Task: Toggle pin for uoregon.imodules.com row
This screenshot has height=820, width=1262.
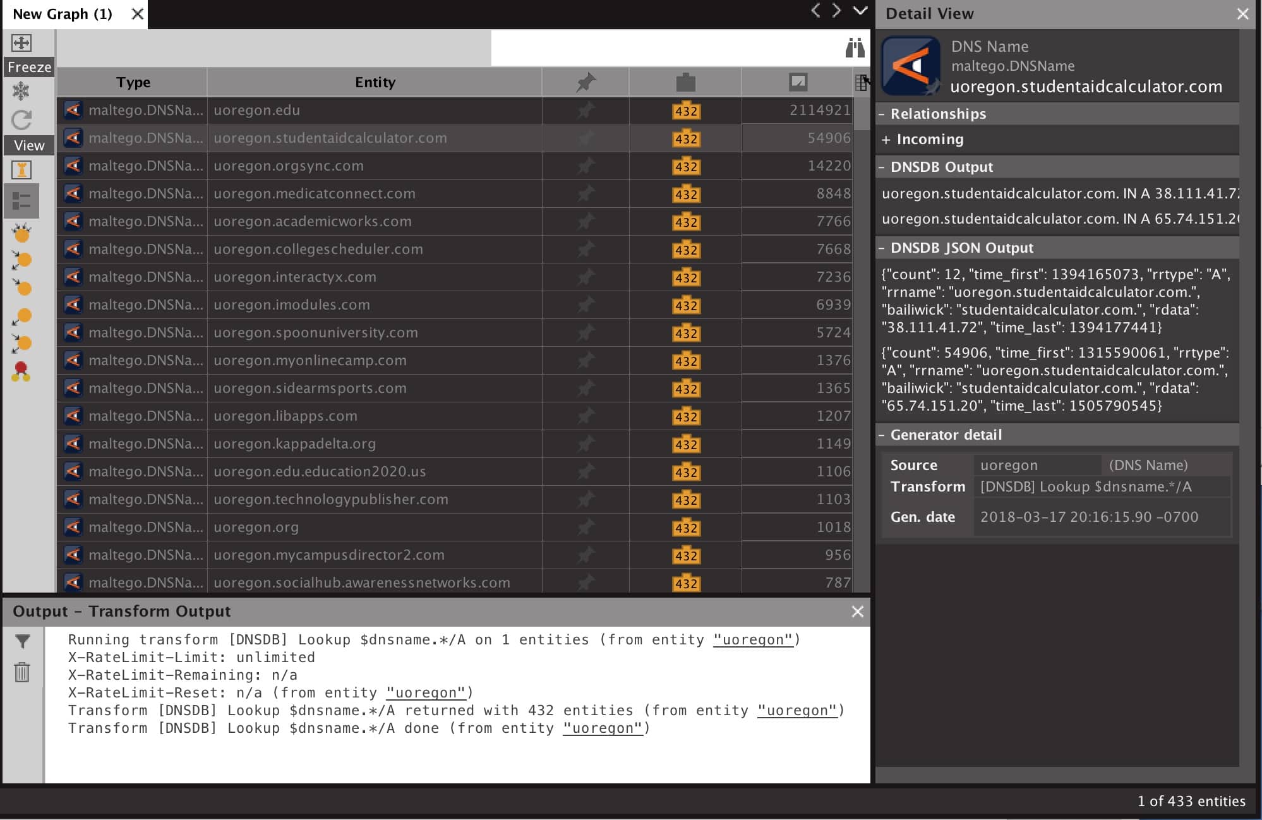Action: [586, 304]
